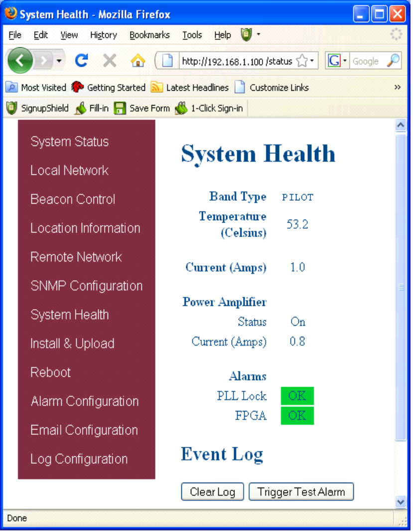Screen dimensions: 413x531
Task: Click the Customize Links bookmark
Action: coord(272,87)
